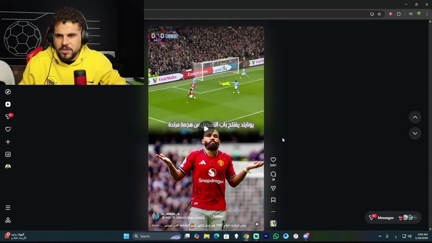Bookmark this page with star icon
The image size is (432, 243).
tap(379, 14)
